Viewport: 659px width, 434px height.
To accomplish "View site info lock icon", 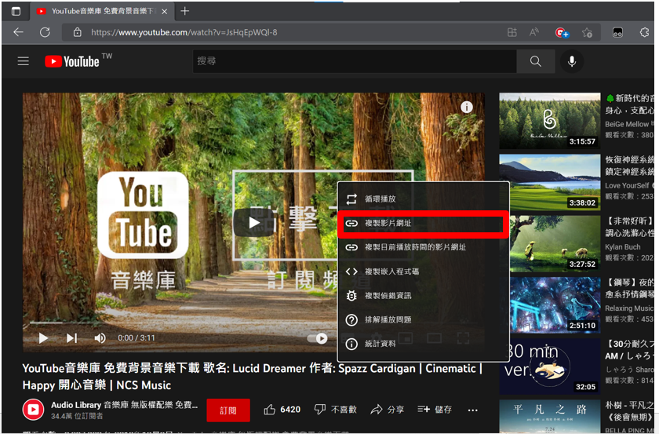I will click(x=78, y=32).
